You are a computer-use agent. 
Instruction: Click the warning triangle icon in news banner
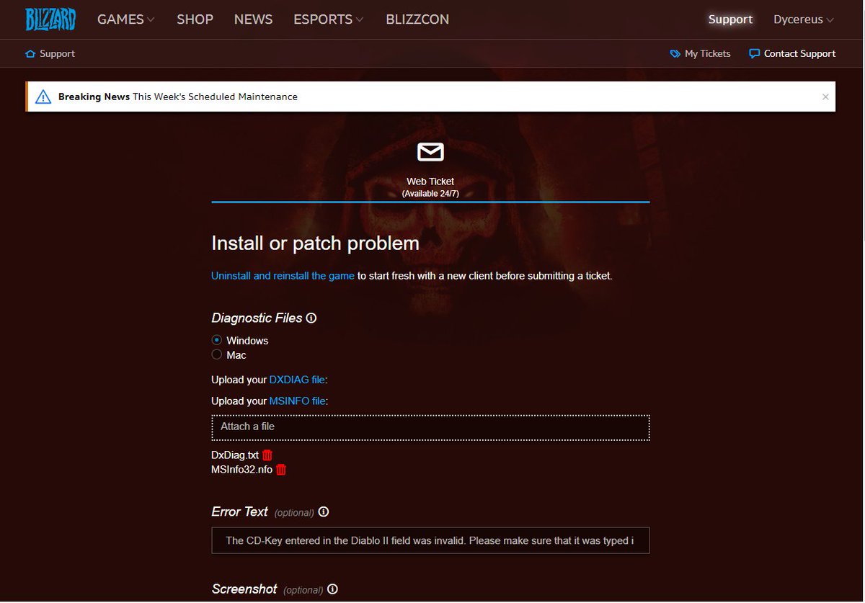pos(43,97)
